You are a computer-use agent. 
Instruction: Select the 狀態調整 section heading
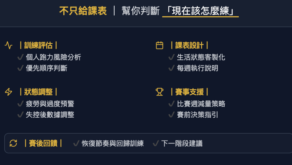[x=38, y=92]
